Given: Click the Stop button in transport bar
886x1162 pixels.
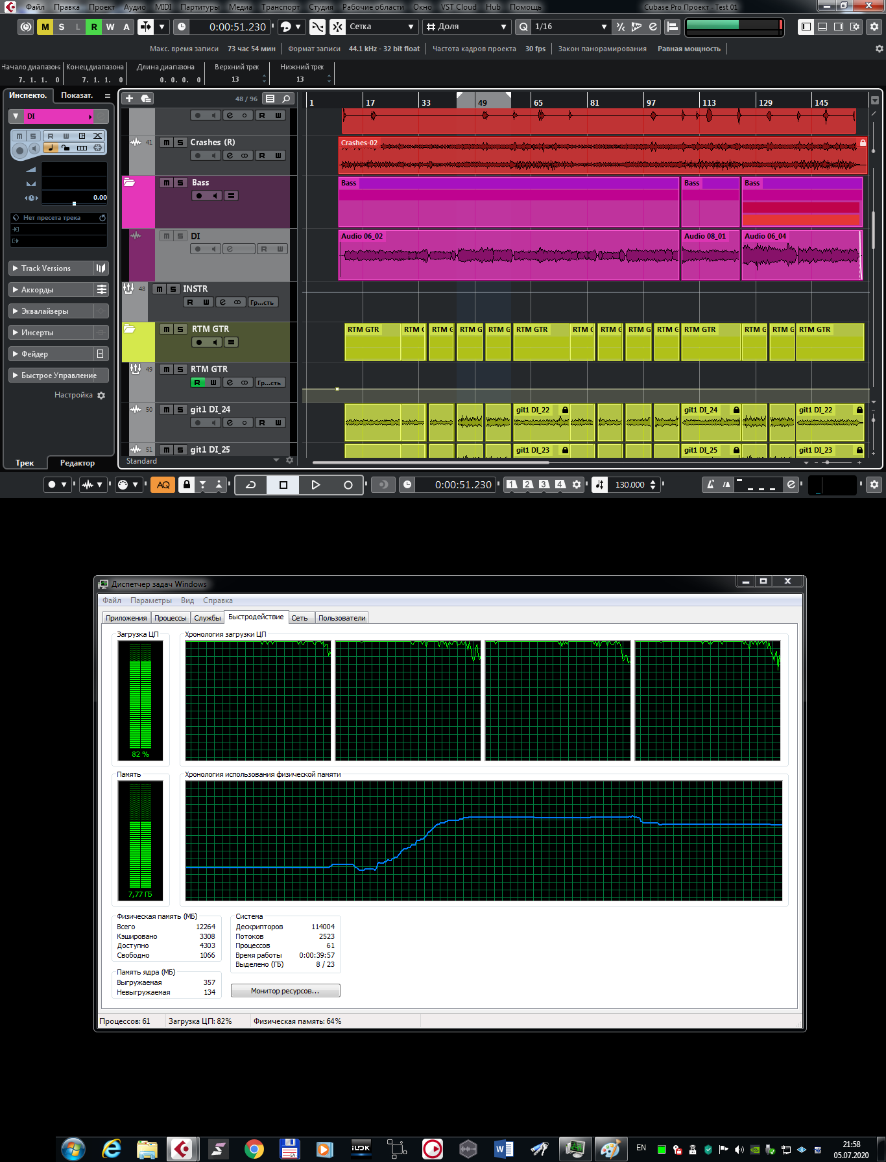Looking at the screenshot, I should (283, 485).
